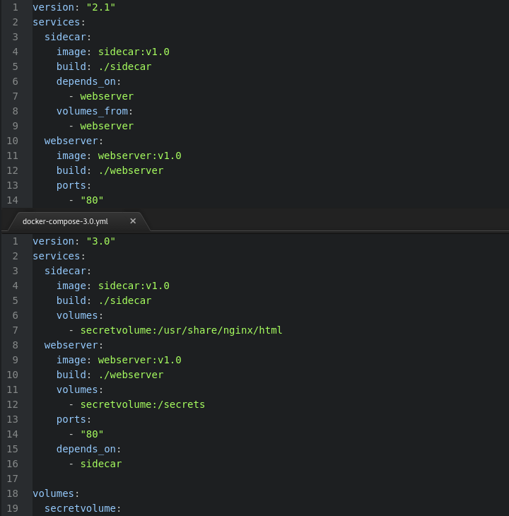Click gutter line number 16
This screenshot has height=516, width=509.
[13, 464]
